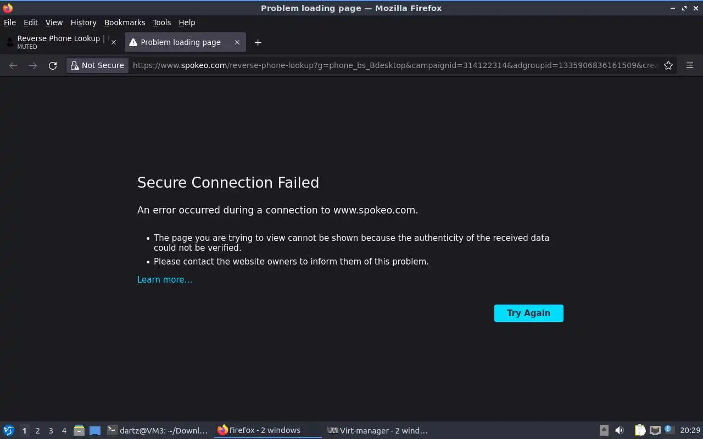Open the network tray icon
703x439 pixels.
(x=655, y=430)
